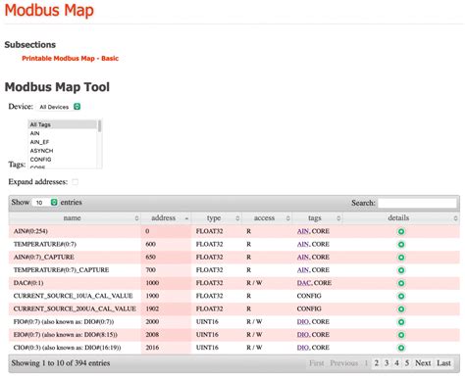This screenshot has height=379, width=465.
Task: Sort the table by type column
Action: (x=217, y=218)
